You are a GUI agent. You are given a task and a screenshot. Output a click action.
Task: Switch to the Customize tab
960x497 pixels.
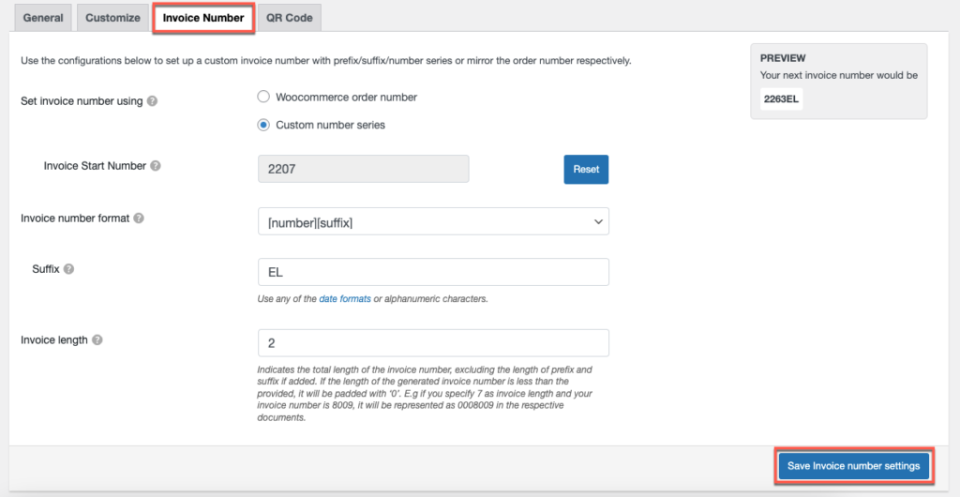click(x=112, y=18)
